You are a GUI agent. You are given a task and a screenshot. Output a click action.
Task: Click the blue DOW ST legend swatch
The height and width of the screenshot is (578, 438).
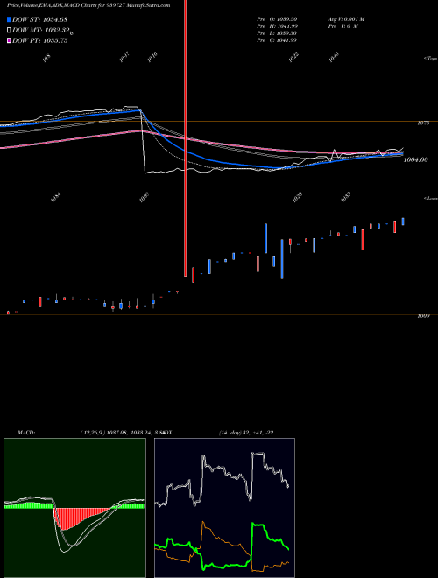[x=9, y=19]
